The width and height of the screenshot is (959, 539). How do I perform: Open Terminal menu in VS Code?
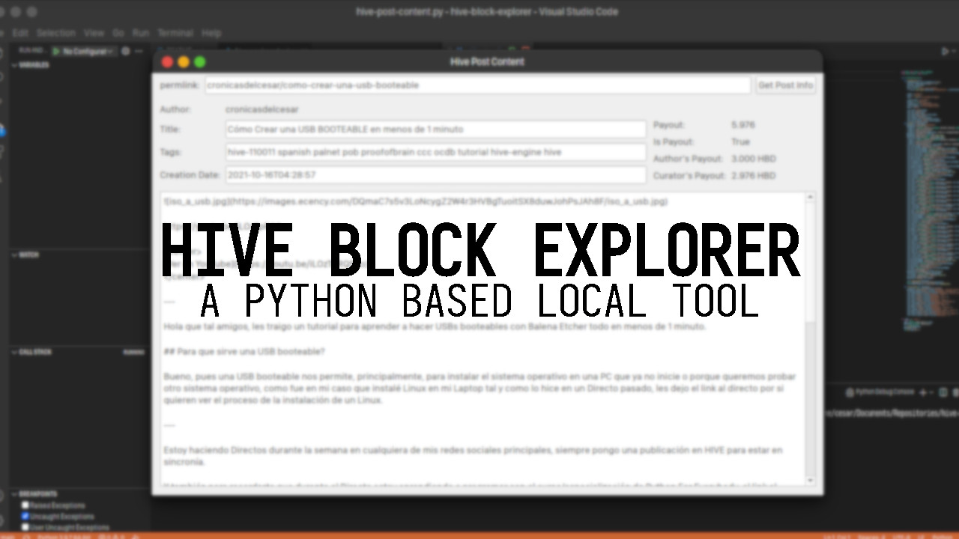pos(175,33)
